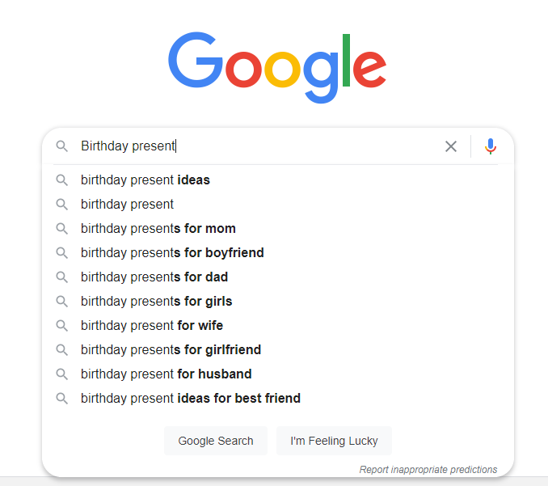This screenshot has width=548, height=486.
Task: Click the microphone voice search icon
Action: pos(491,146)
